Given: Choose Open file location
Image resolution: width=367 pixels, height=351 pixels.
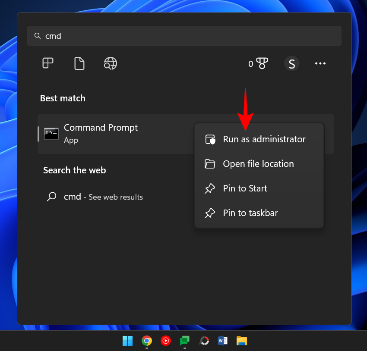Looking at the screenshot, I should pos(258,163).
